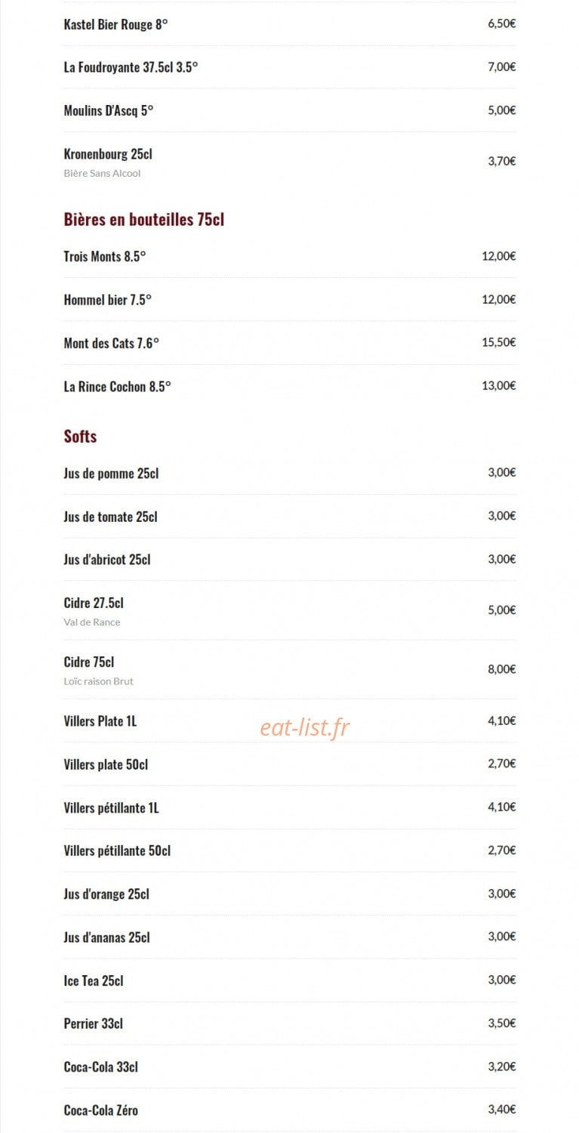Click Hommel bier 7.5° entry

[290, 299]
